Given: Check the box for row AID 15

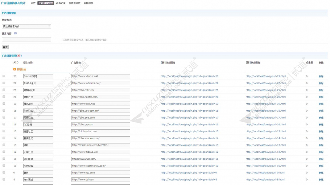Looking at the screenshot, I should click(x=4, y=131).
